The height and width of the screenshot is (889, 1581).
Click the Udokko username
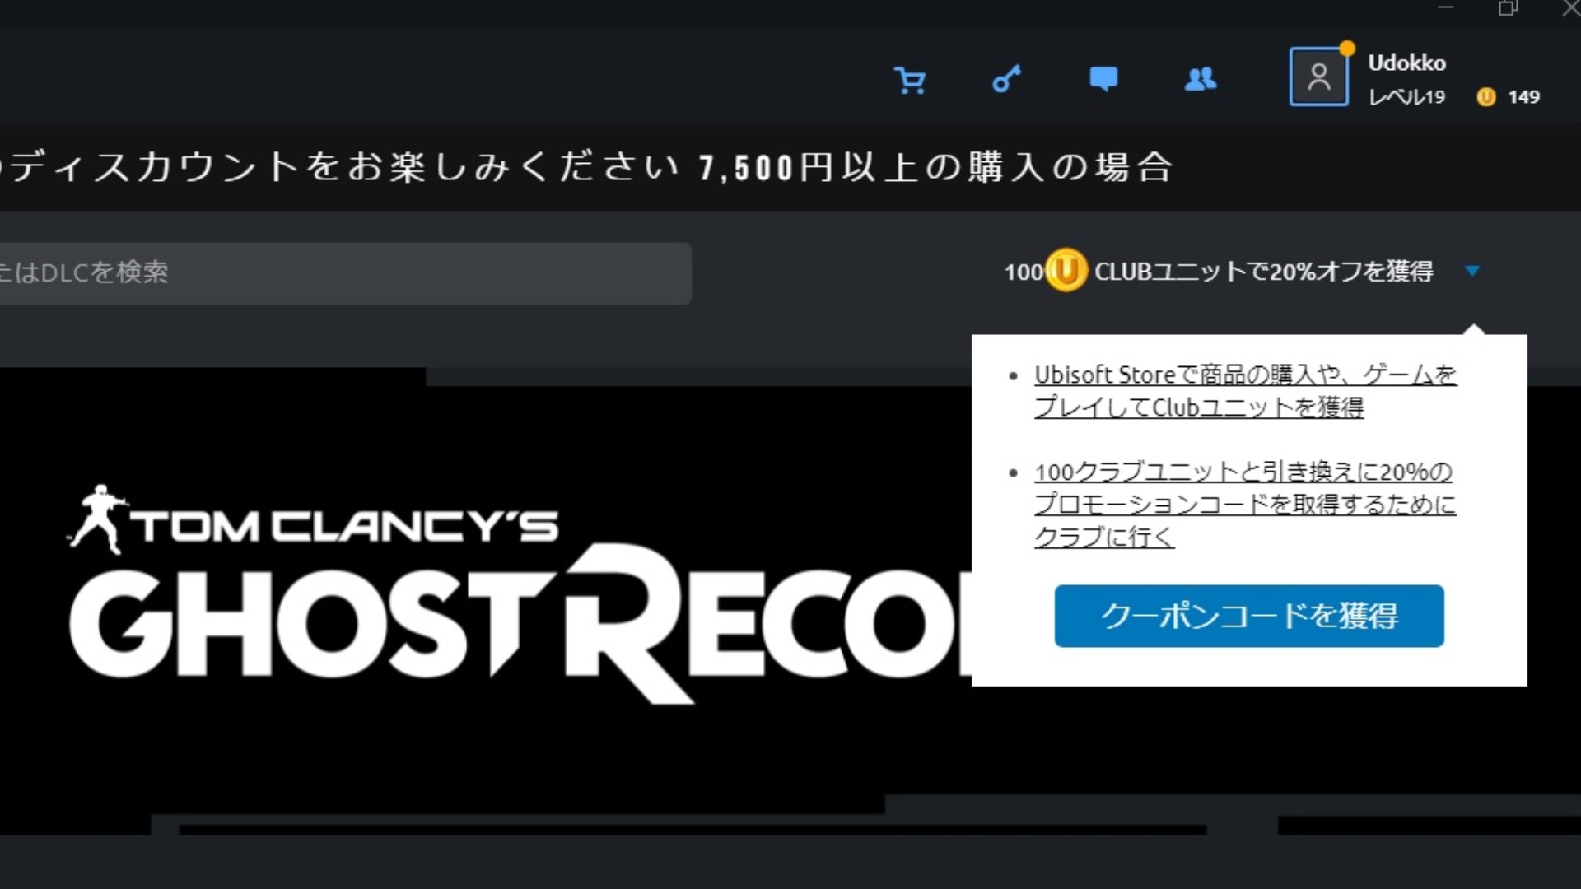1406,63
